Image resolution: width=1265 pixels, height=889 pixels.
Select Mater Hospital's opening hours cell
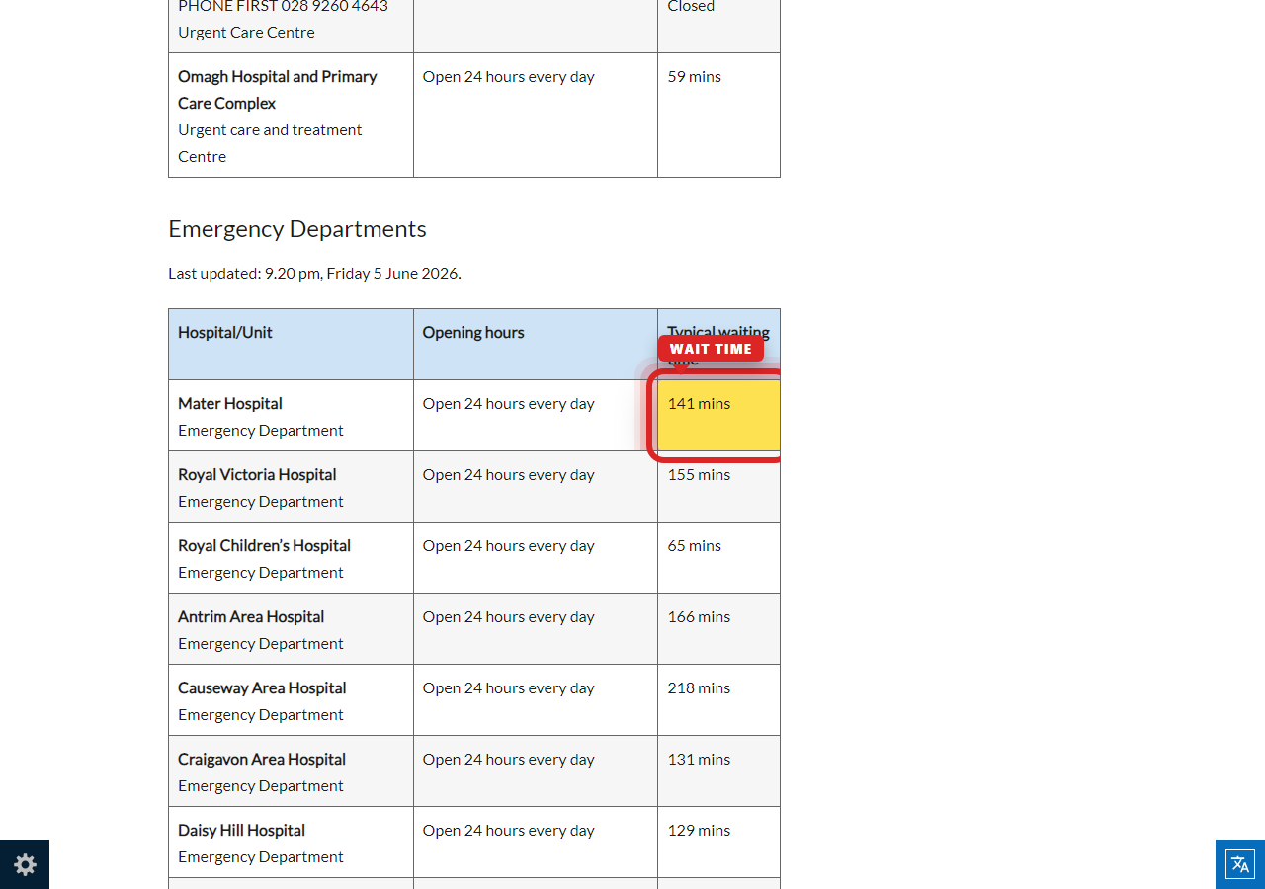click(x=536, y=415)
